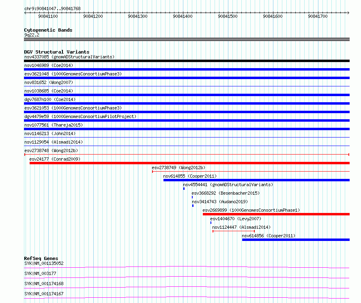
Task: Open dgv4479e59 1000GenomesConsortiumPilotProject label
Action: (x=80, y=116)
